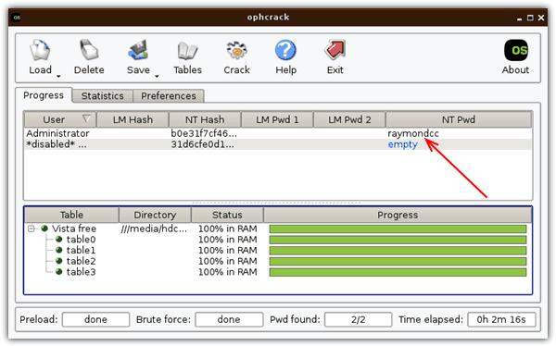The height and width of the screenshot is (346, 556).
Task: Select table1 in the tree
Action: click(x=81, y=251)
